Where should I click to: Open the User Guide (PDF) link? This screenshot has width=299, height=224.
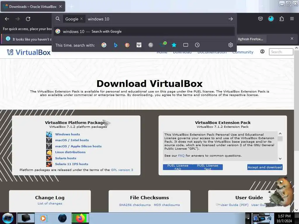pyautogui.click(x=234, y=205)
